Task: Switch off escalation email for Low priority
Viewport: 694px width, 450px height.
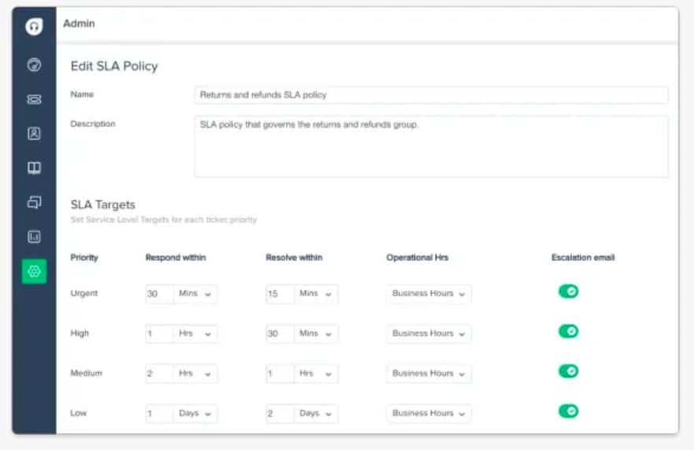Action: tap(568, 411)
